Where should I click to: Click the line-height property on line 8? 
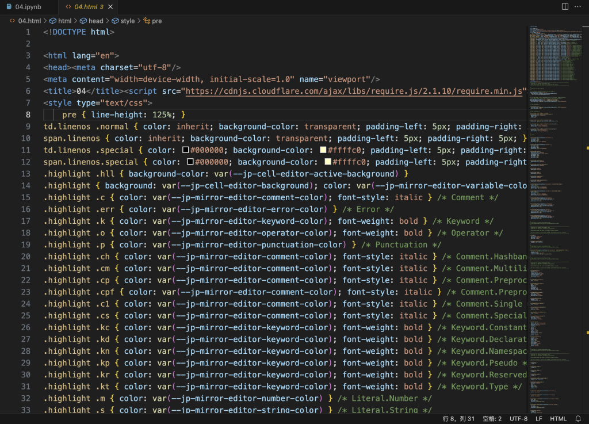point(117,114)
